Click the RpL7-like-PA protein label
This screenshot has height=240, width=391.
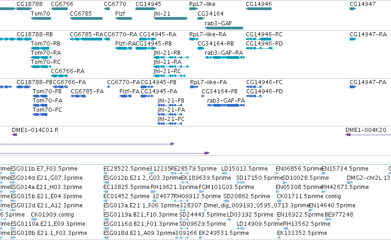point(209,82)
